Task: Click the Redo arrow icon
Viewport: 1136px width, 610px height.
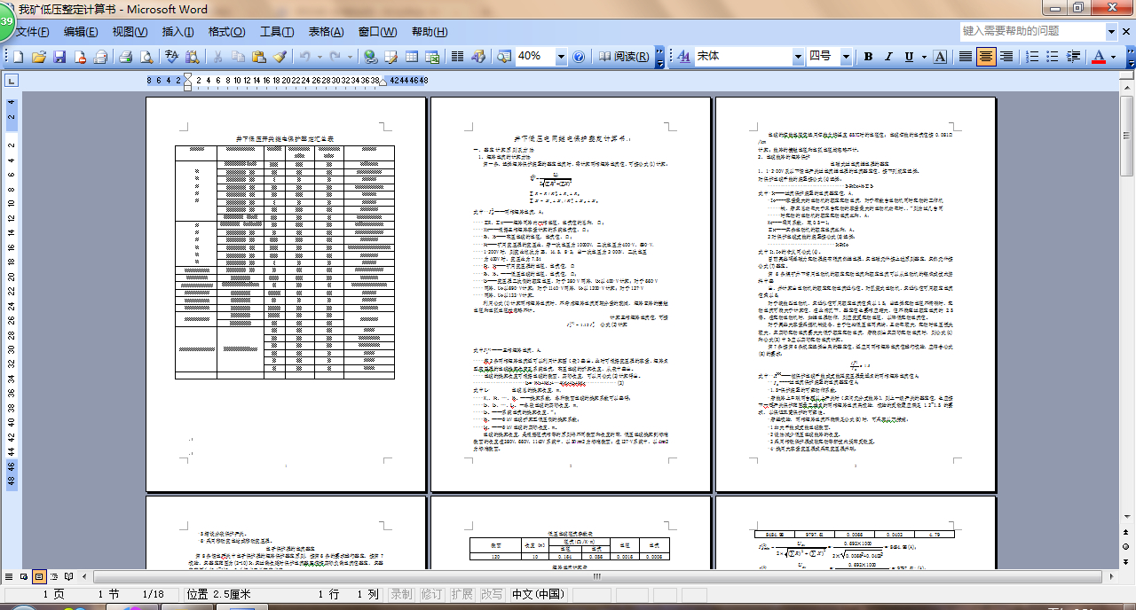Action: coord(335,57)
